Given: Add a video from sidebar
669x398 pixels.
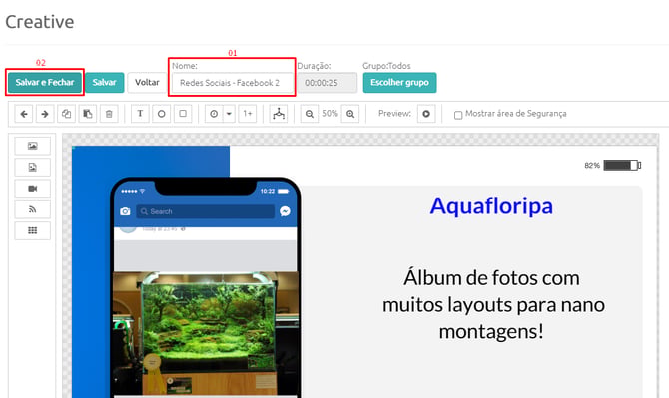Looking at the screenshot, I should click(32, 189).
